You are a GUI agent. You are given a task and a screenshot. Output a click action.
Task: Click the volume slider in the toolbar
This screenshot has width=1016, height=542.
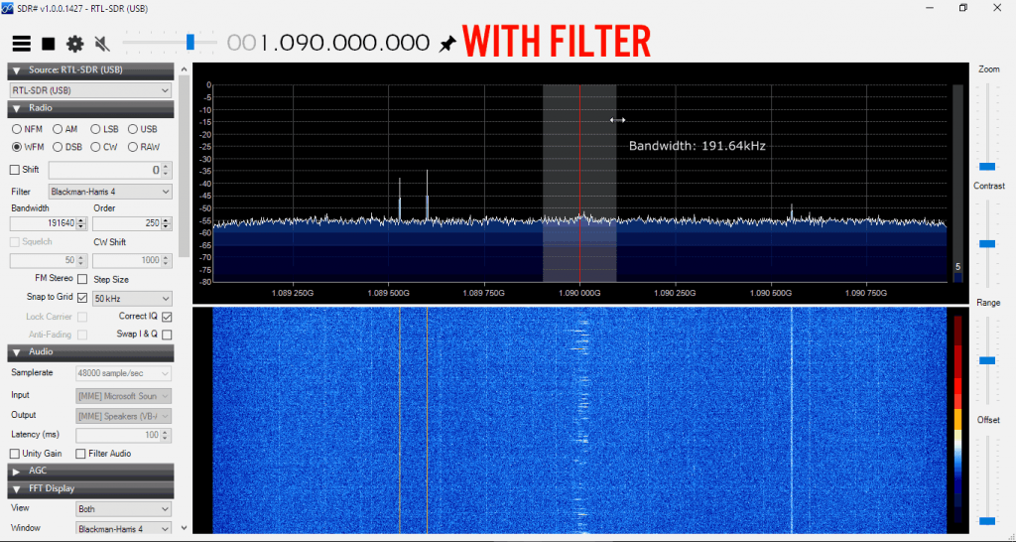(190, 42)
